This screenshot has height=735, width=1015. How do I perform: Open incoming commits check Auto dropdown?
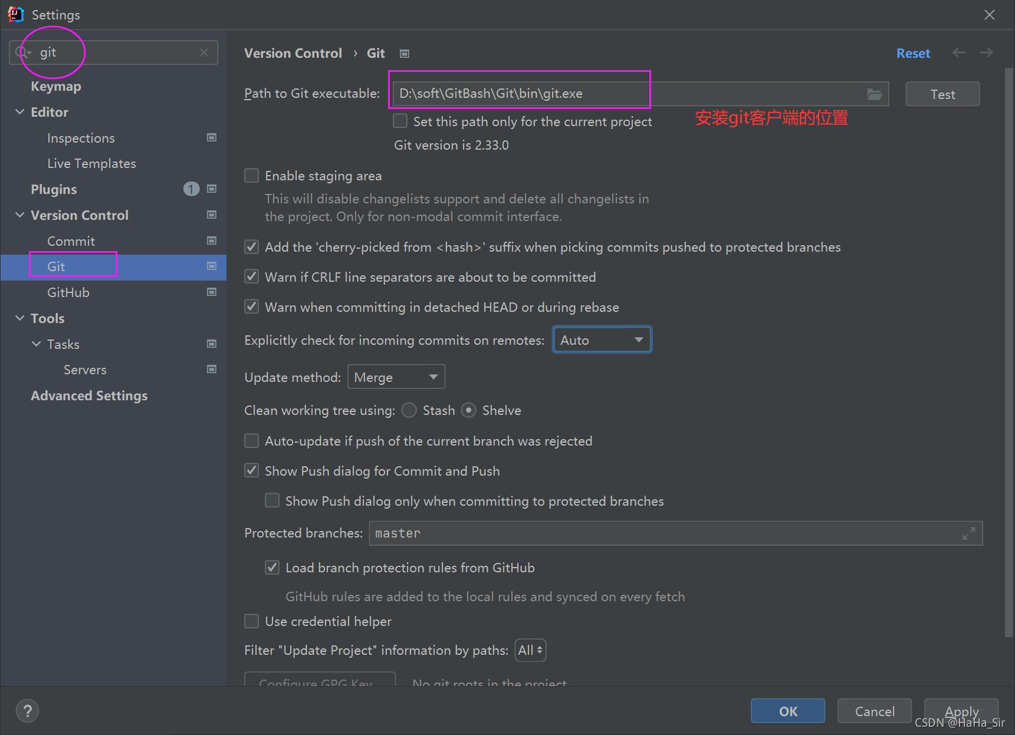click(x=602, y=340)
